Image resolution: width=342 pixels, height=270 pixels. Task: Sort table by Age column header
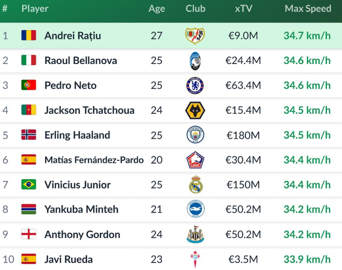[x=157, y=9]
